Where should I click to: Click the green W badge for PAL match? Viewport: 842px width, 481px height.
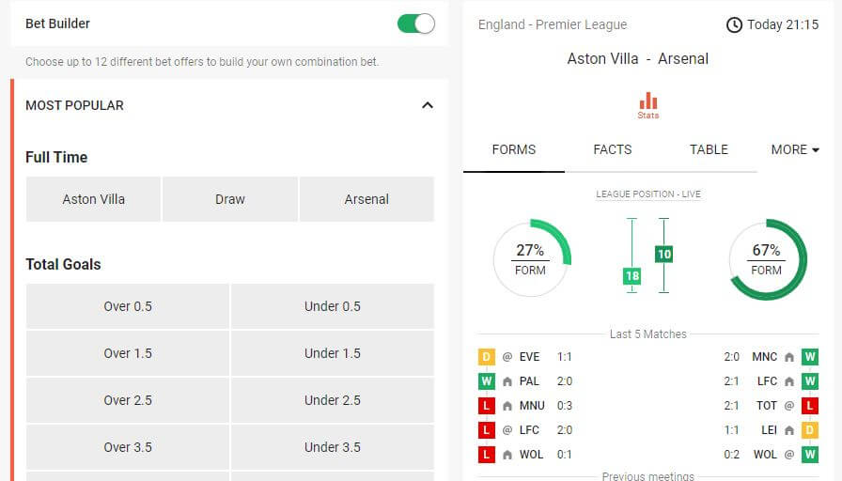pyautogui.click(x=487, y=381)
